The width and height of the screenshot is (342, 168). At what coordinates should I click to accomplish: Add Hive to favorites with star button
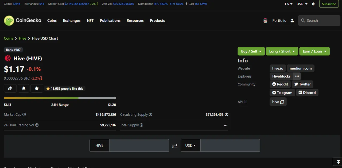tap(37, 88)
